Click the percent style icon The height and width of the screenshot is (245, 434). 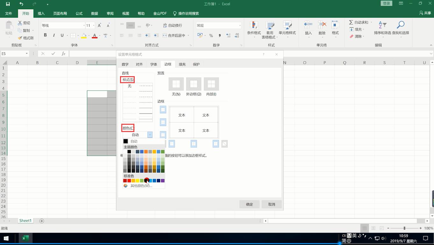(211, 36)
